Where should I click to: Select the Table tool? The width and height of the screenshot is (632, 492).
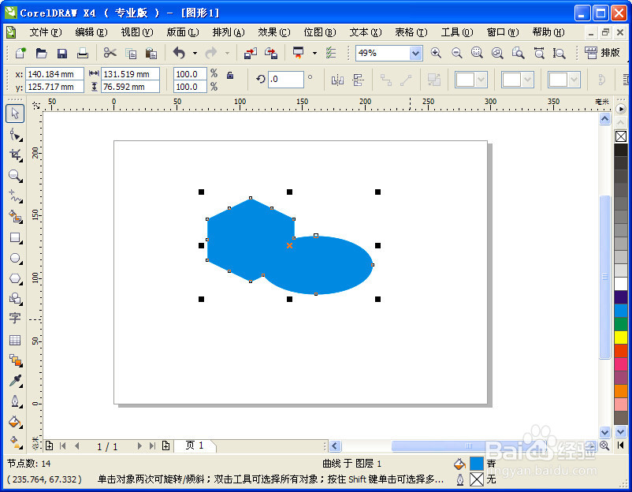(15, 340)
